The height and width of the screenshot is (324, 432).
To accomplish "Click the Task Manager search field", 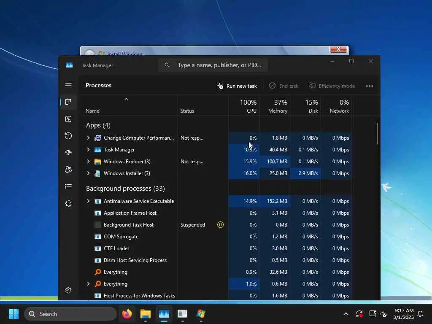I will point(213,65).
